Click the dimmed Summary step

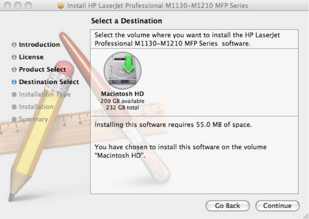click(33, 119)
